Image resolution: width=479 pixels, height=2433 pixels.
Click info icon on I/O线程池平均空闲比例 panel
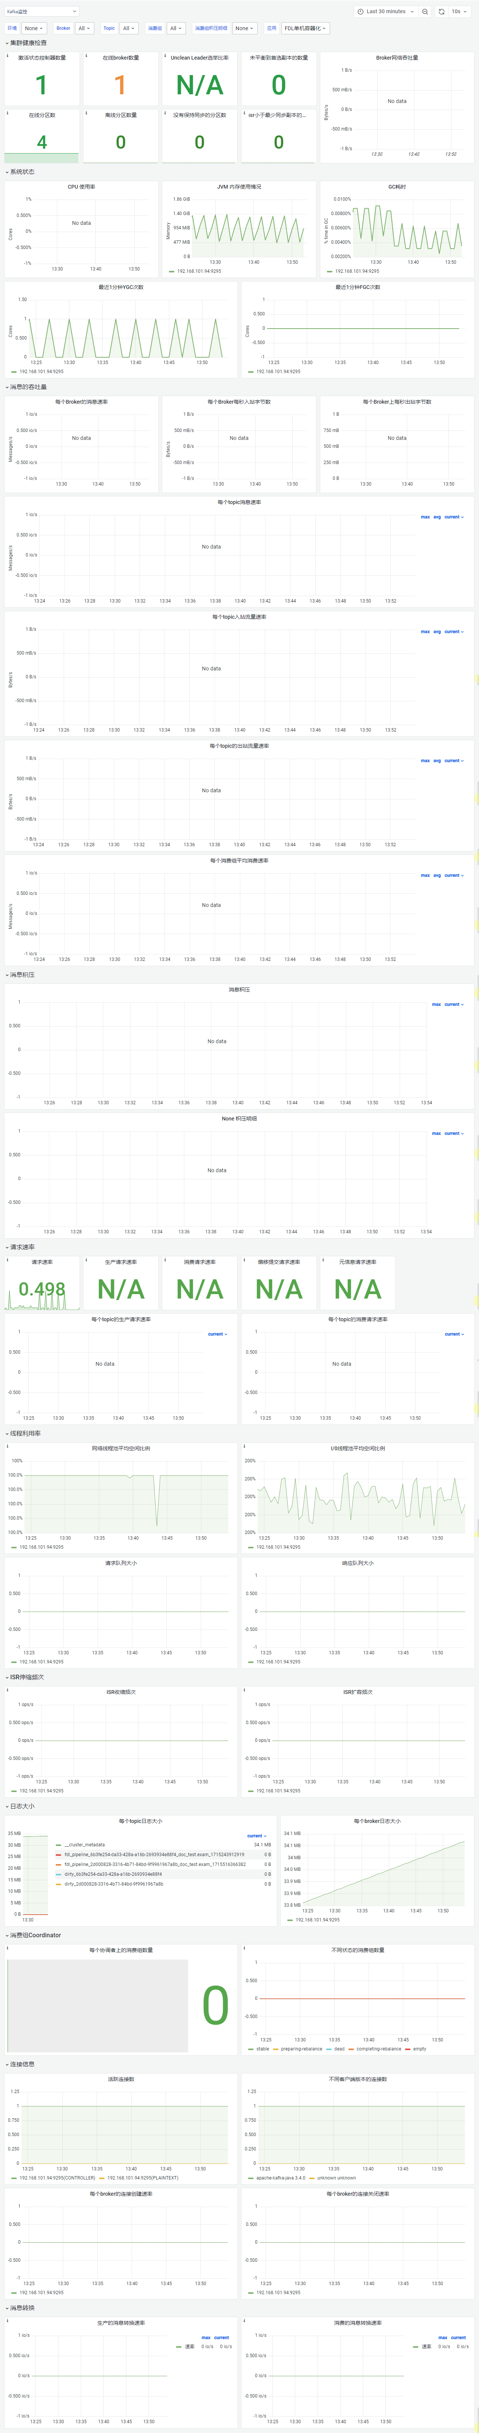point(245,1446)
